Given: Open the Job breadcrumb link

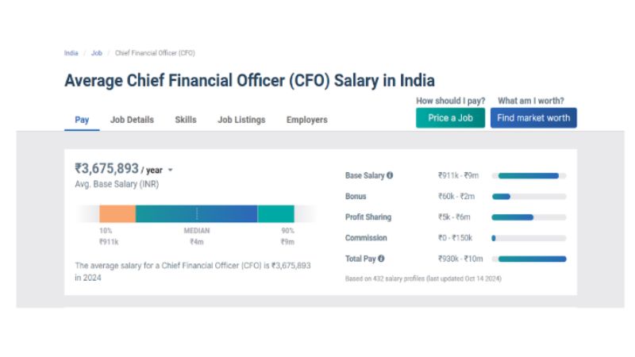Looking at the screenshot, I should (97, 53).
